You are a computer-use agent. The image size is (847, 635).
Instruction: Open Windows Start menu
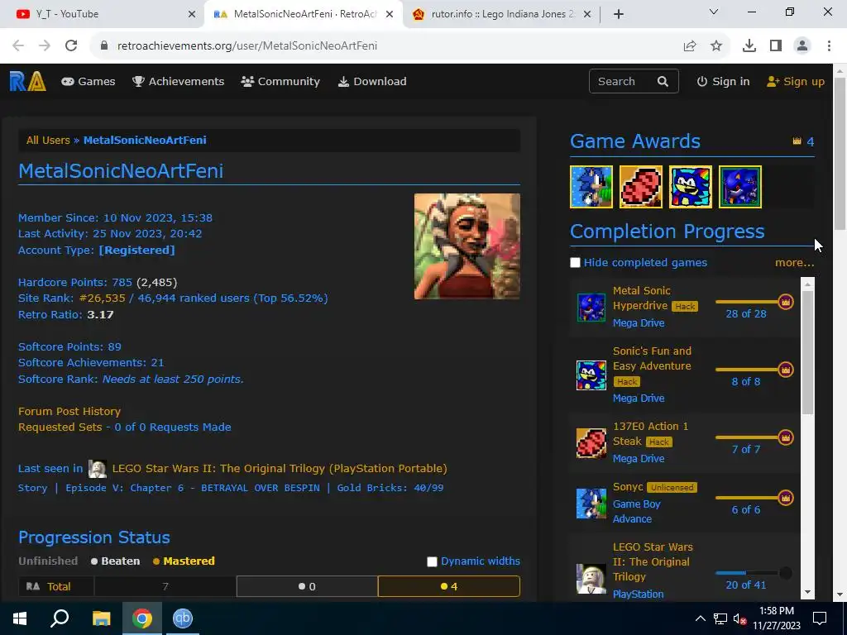pos(20,618)
